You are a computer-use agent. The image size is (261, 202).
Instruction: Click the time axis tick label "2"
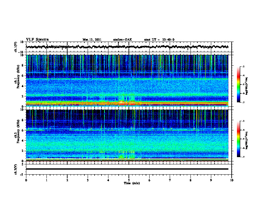(x=67, y=180)
